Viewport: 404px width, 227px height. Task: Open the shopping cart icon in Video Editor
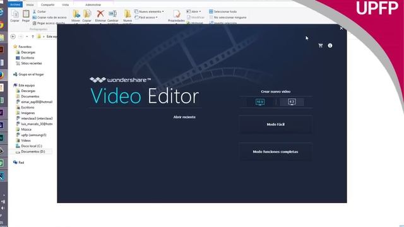coord(321,45)
